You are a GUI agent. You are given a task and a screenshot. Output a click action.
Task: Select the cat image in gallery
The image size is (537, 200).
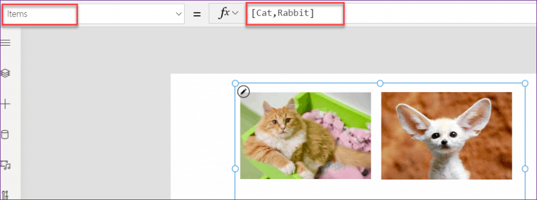[x=306, y=136]
